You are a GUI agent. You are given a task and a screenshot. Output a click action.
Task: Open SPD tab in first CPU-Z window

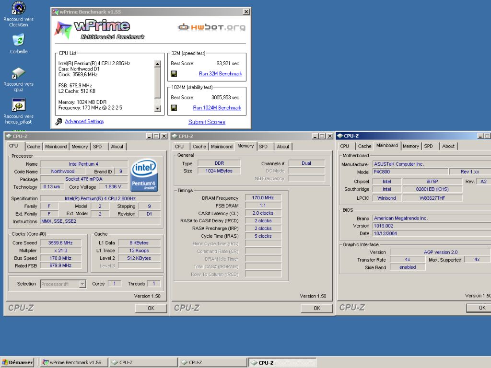[x=97, y=147]
